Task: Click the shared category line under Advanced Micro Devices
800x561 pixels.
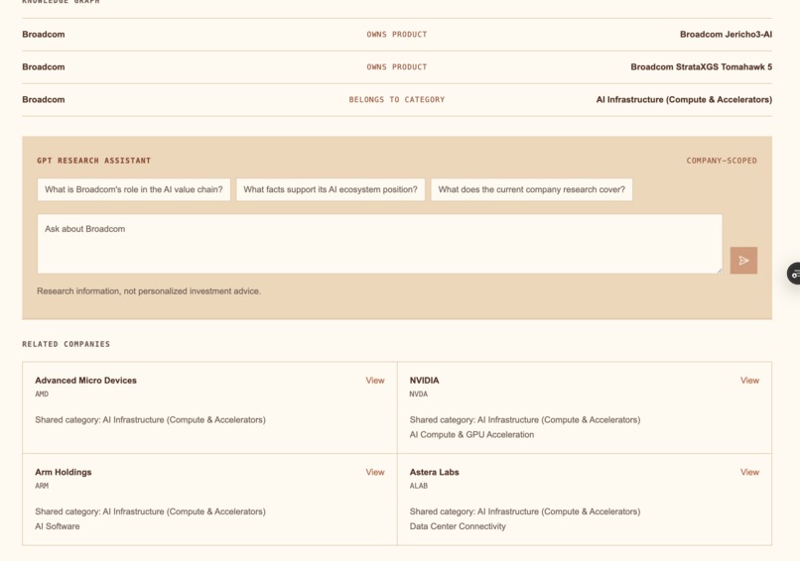Action: (150, 420)
